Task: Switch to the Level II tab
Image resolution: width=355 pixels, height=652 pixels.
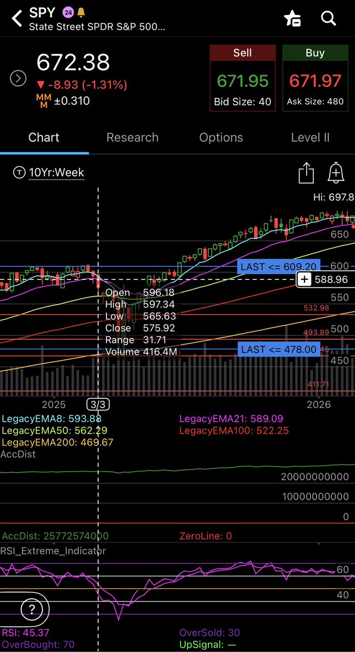Action: pyautogui.click(x=310, y=137)
